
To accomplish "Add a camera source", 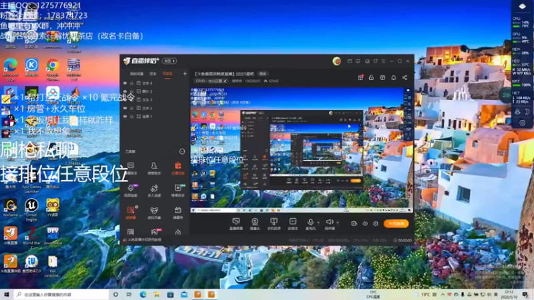I will (255, 224).
